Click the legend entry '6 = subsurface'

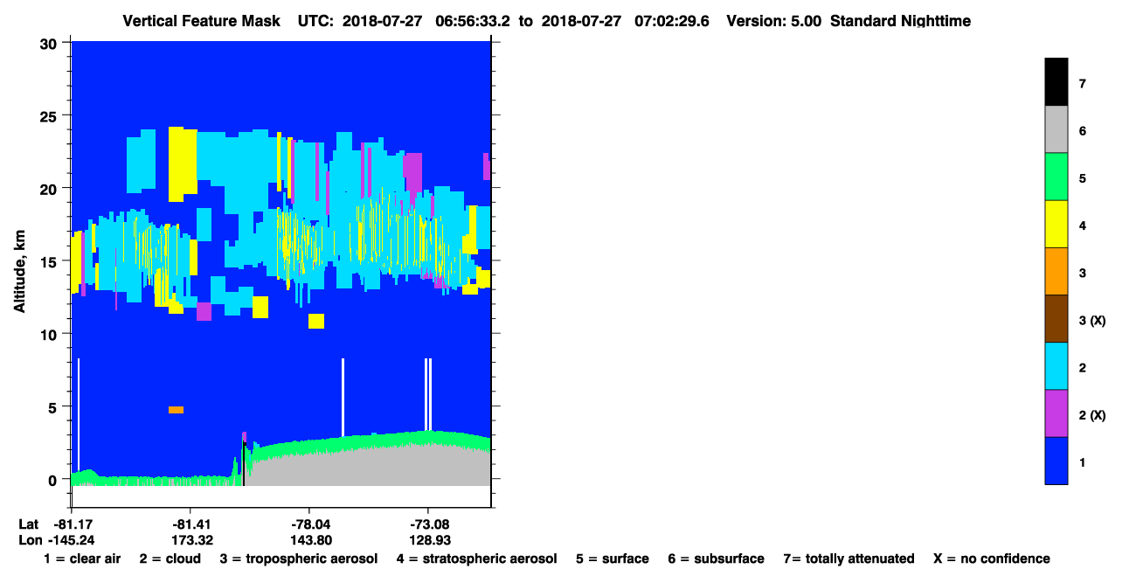pos(716,559)
